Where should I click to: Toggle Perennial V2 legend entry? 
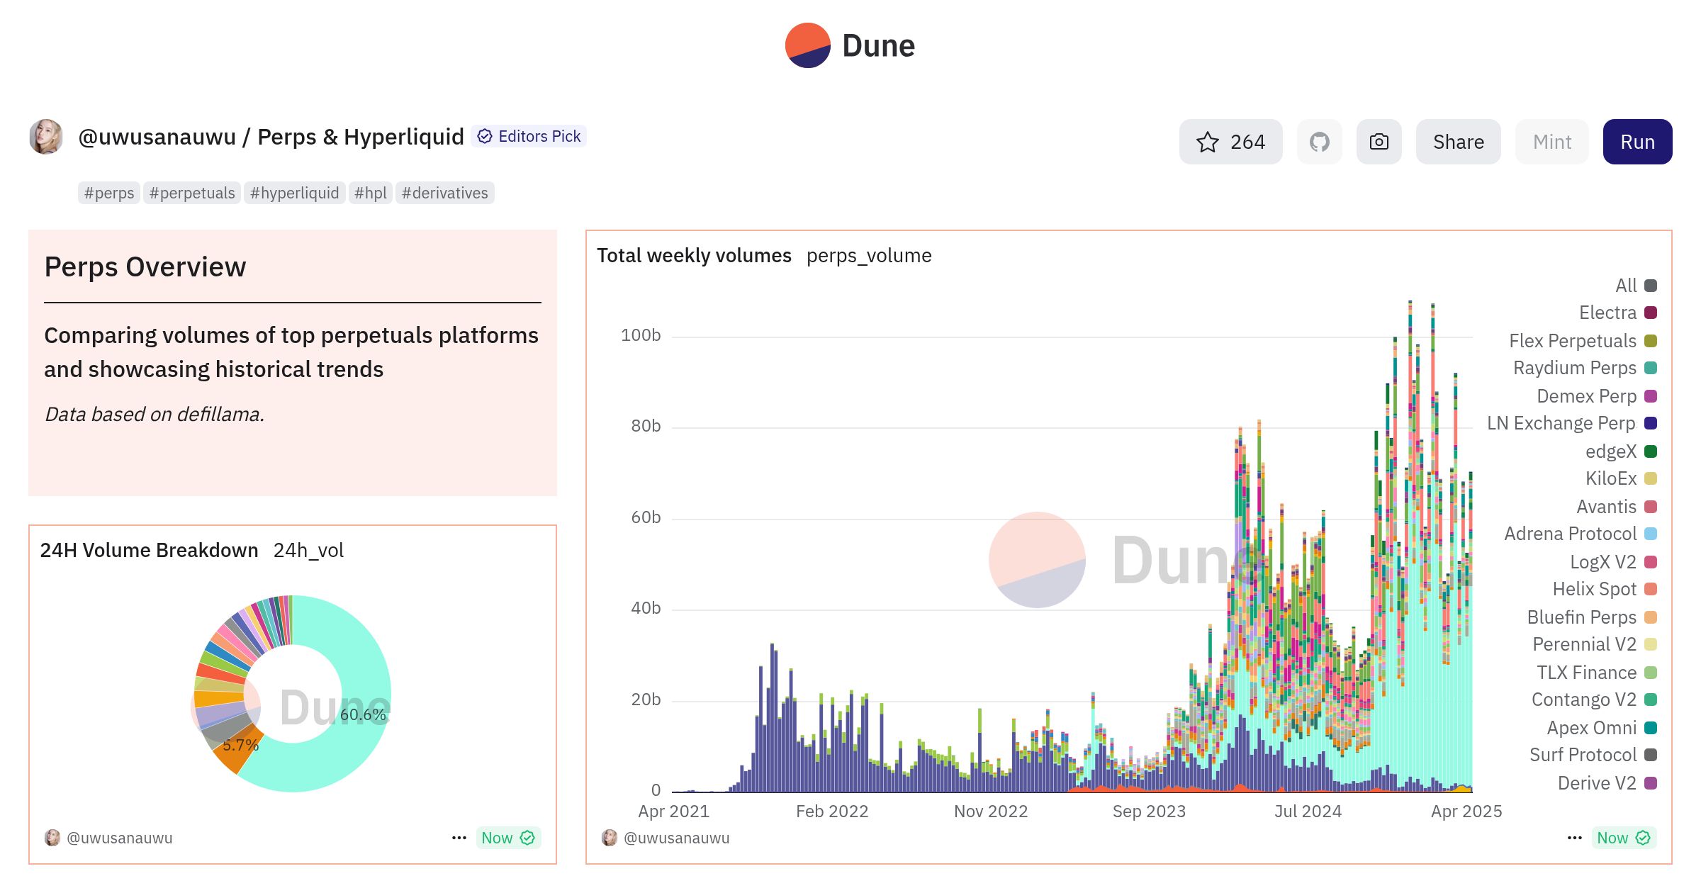tap(1595, 644)
